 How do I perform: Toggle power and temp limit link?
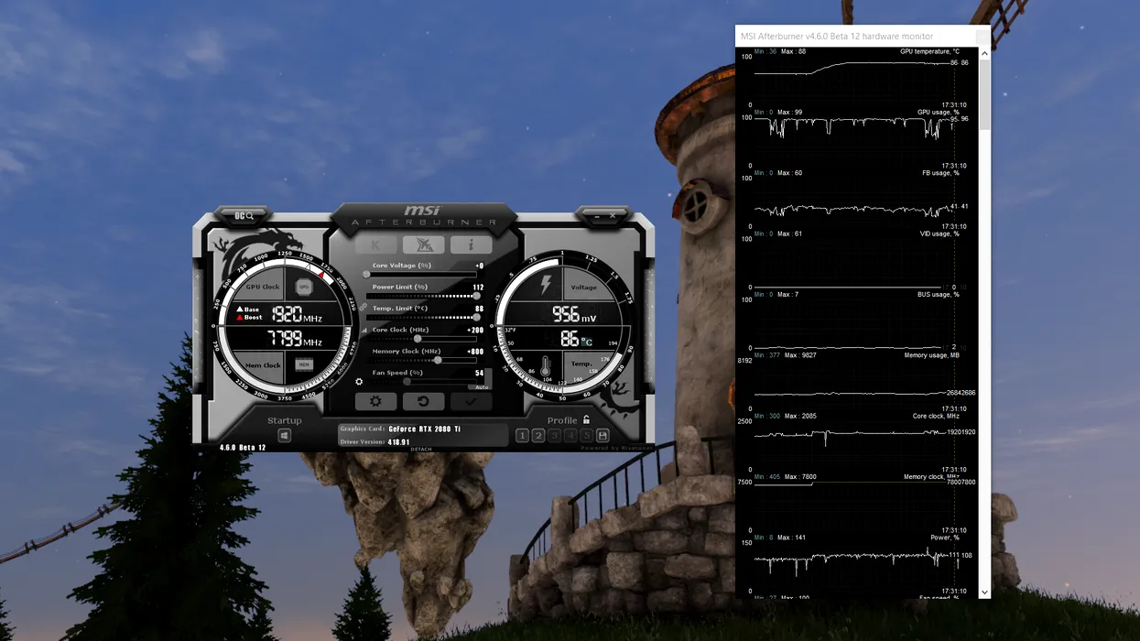[x=363, y=308]
